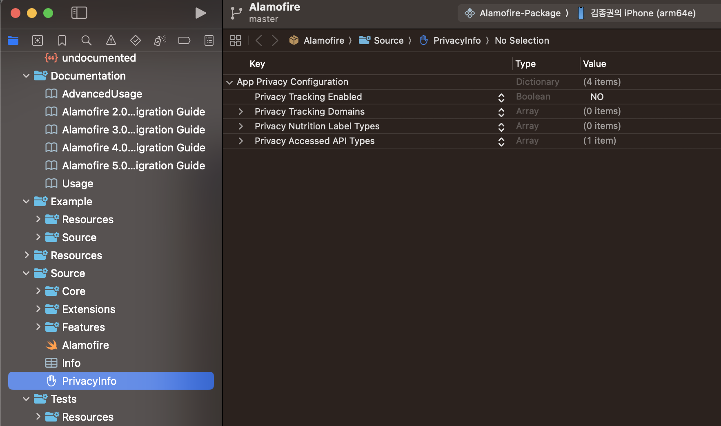
Task: Click the git branch icon
Action: point(236,13)
